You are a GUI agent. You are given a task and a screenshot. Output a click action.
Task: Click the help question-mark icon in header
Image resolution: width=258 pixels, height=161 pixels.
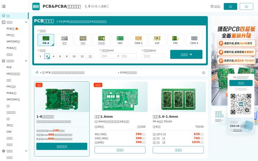point(212,6)
